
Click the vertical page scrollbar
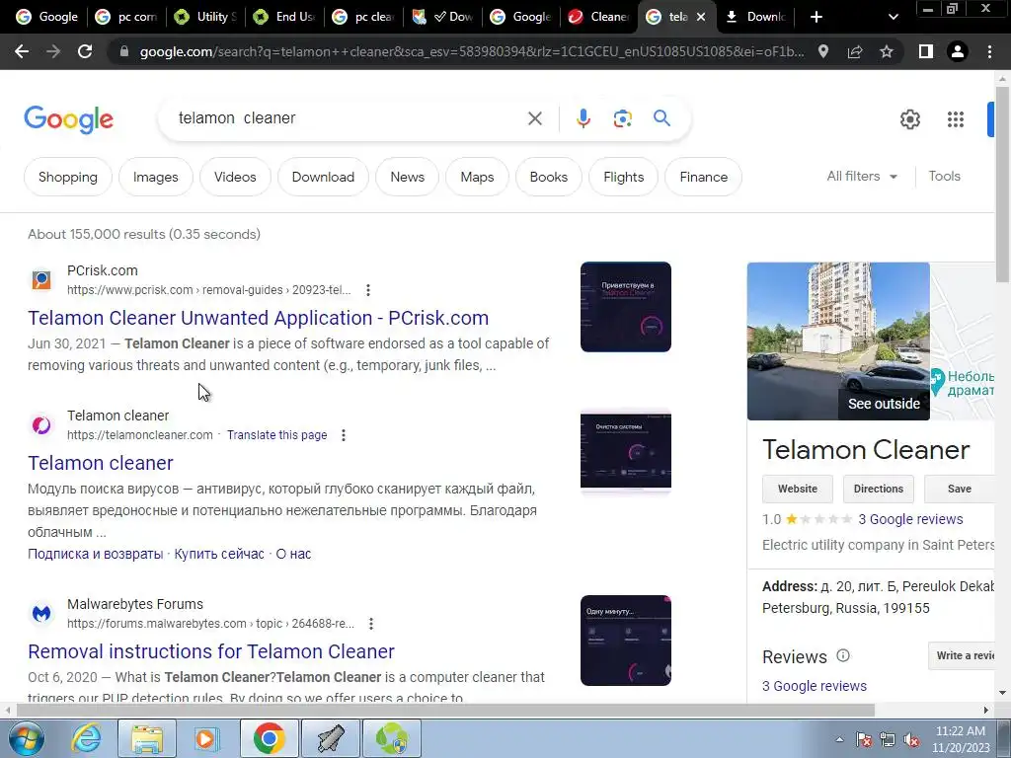point(1003,184)
